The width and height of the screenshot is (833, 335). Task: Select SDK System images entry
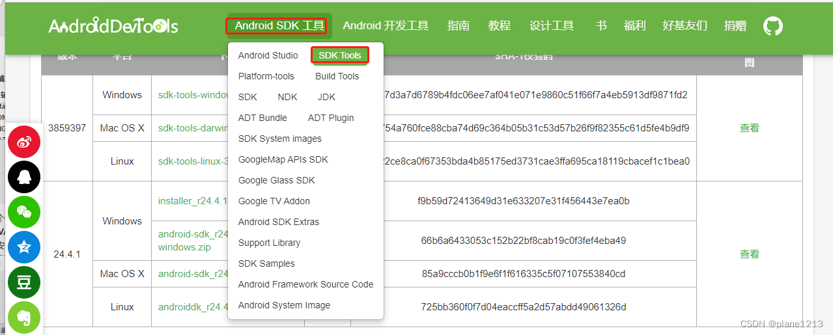pyautogui.click(x=280, y=139)
